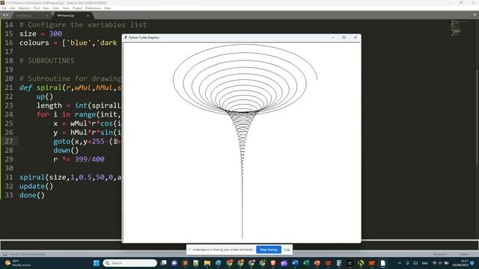This screenshot has width=479, height=269.
Task: Open the Selection menu
Action: pos(24,8)
